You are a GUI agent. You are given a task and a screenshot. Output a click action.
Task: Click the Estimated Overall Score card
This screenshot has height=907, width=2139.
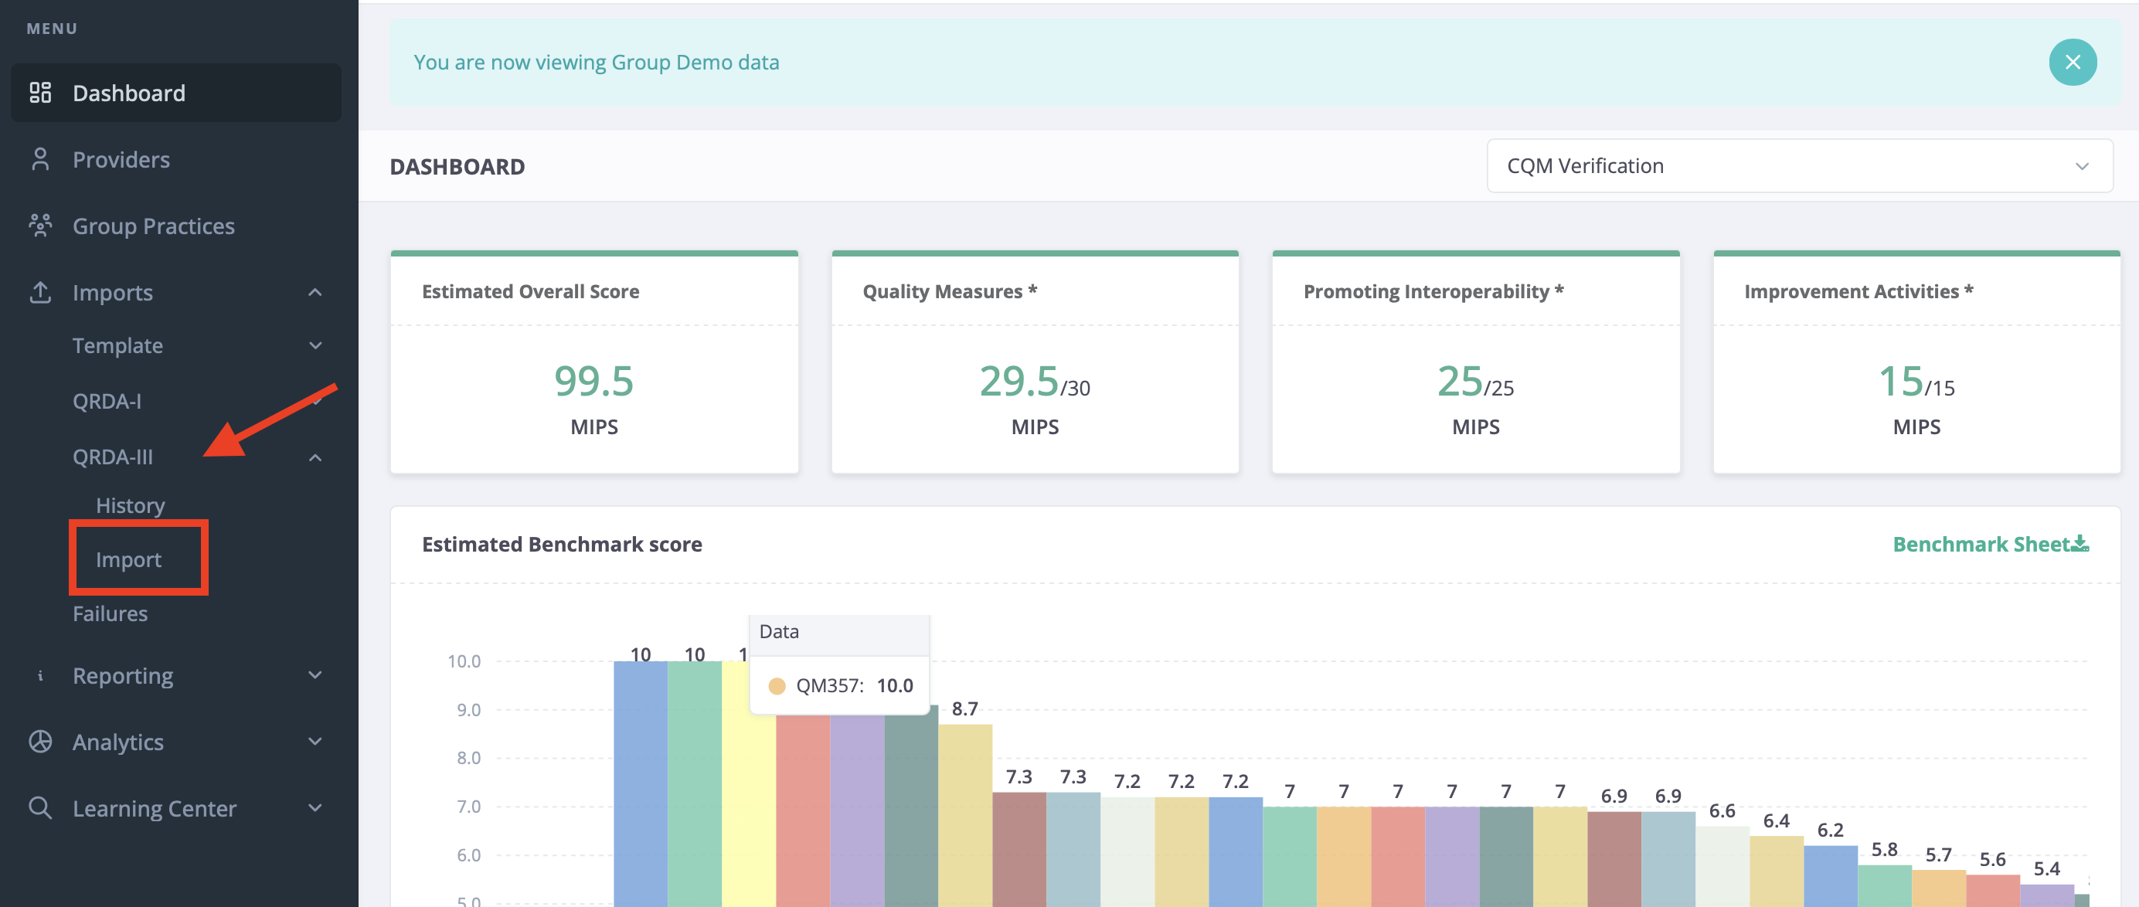pos(594,362)
